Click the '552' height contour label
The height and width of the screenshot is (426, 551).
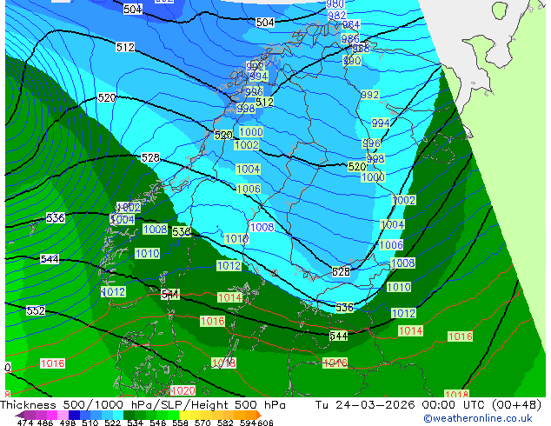click(36, 310)
